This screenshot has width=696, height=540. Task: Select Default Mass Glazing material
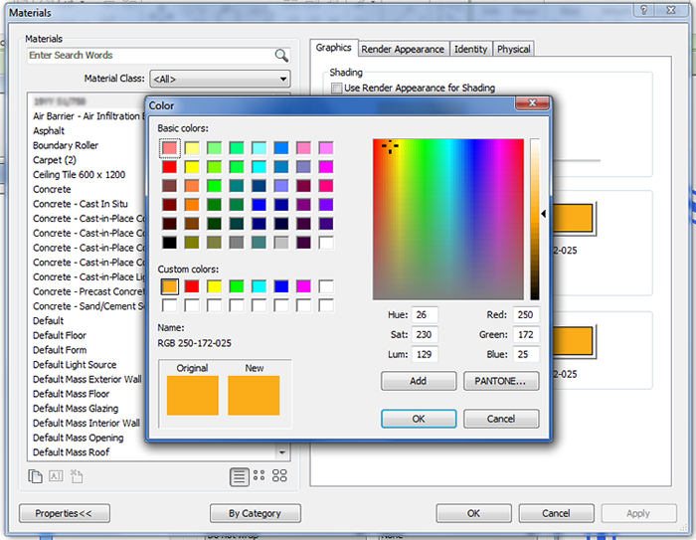(76, 409)
